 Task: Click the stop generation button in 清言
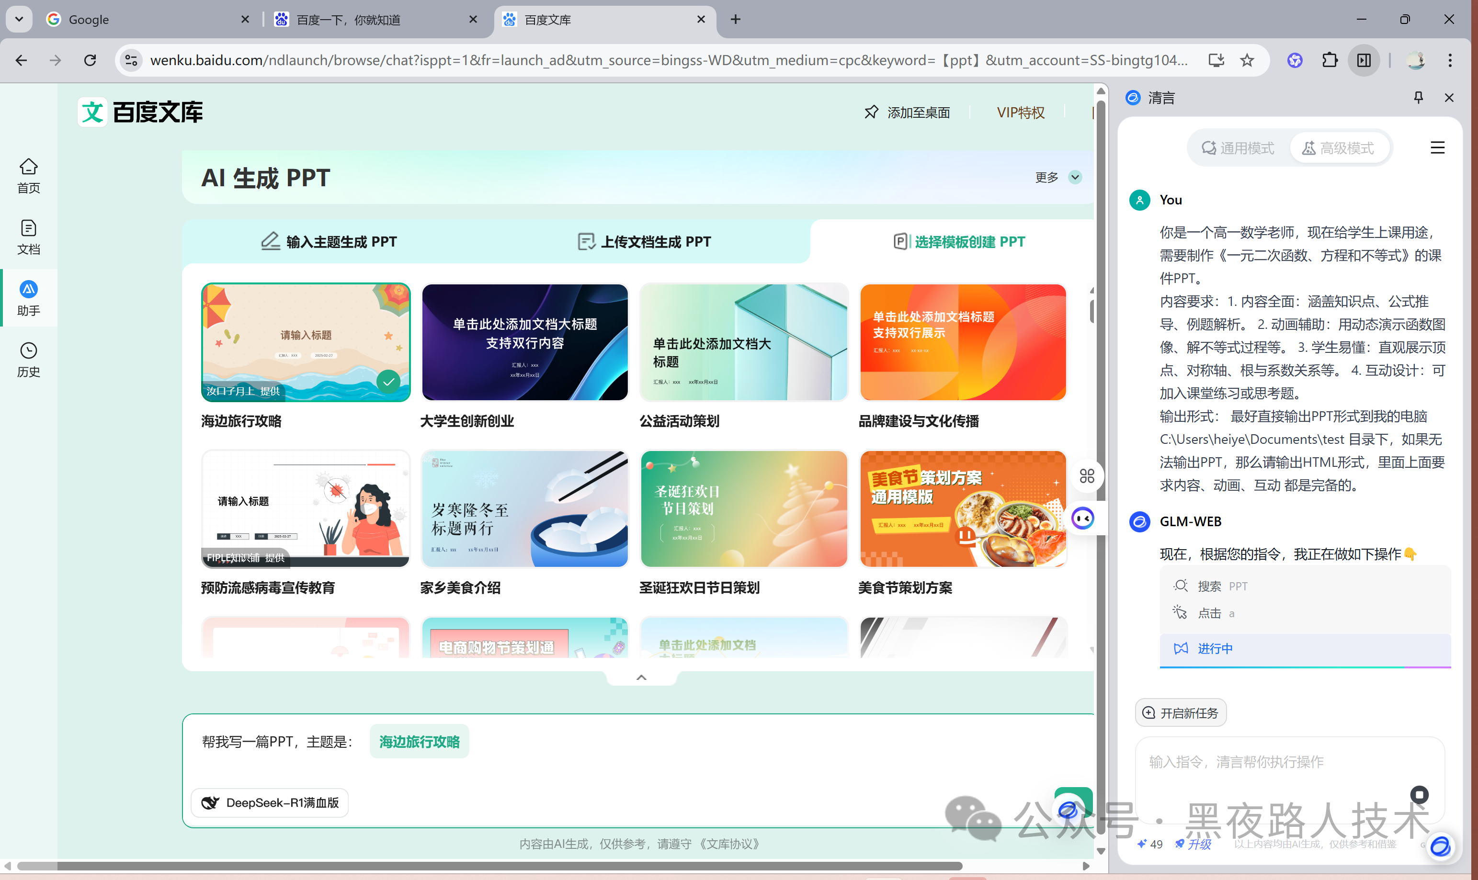[x=1419, y=795]
